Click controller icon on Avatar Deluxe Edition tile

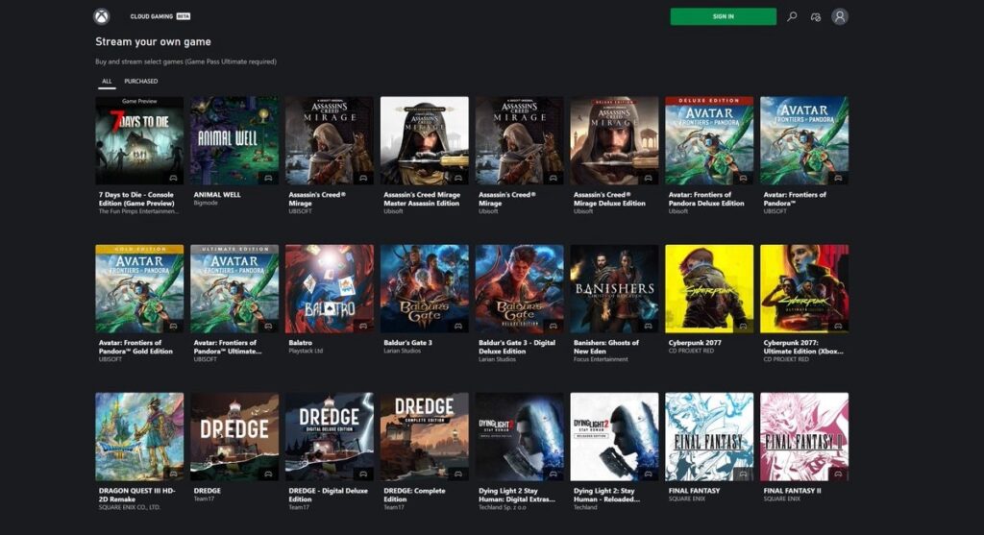pyautogui.click(x=743, y=178)
